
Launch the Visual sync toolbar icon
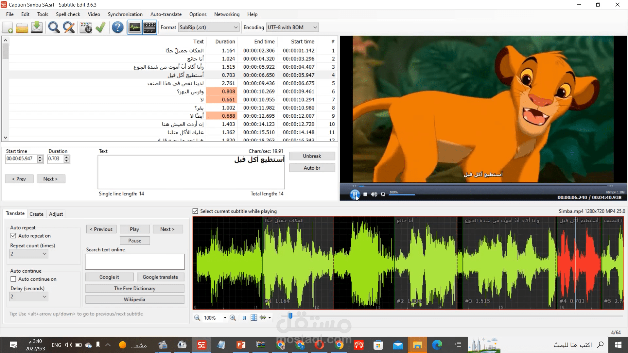coord(86,27)
